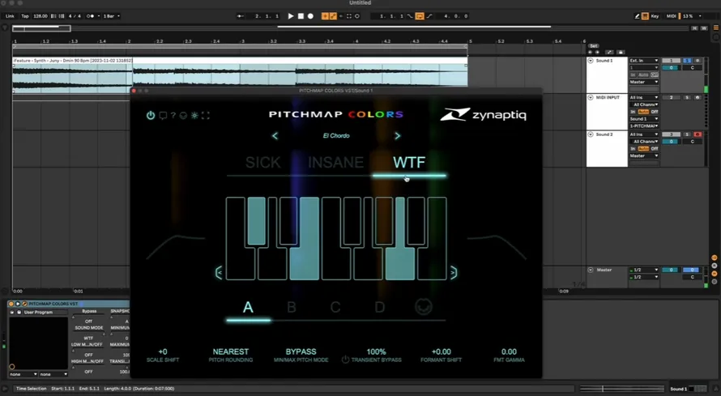The width and height of the screenshot is (721, 396).
Task: Click the Tap tempo button
Action: coord(25,16)
